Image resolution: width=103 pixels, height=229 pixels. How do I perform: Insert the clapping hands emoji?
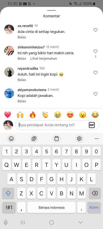click(x=45, y=115)
